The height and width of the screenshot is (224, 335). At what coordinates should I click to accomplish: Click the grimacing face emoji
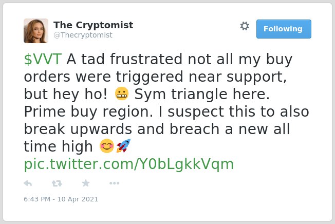click(122, 94)
